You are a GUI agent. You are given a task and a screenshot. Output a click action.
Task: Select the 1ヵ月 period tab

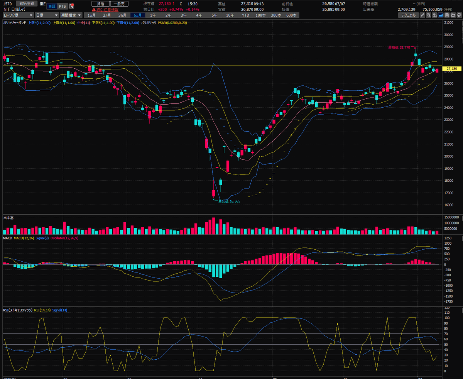[x=91, y=15]
